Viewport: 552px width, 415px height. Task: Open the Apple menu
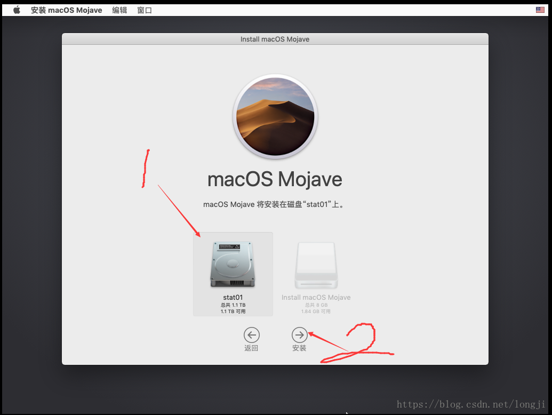tap(17, 10)
